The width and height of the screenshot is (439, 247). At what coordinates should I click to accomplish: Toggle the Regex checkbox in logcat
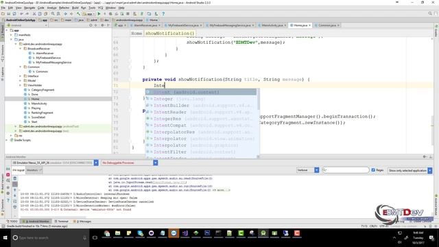373,170
